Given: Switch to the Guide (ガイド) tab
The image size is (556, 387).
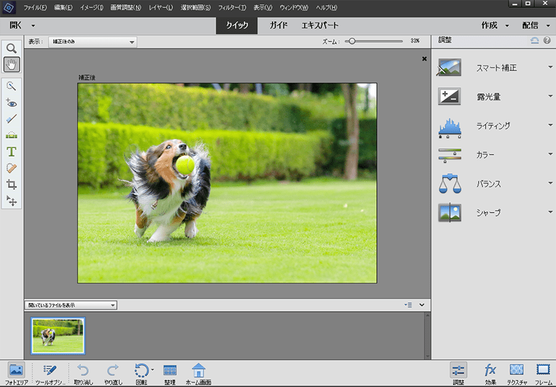Looking at the screenshot, I should pyautogui.click(x=279, y=25).
